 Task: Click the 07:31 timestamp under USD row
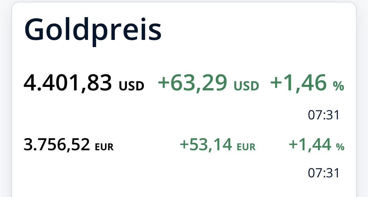point(323,116)
